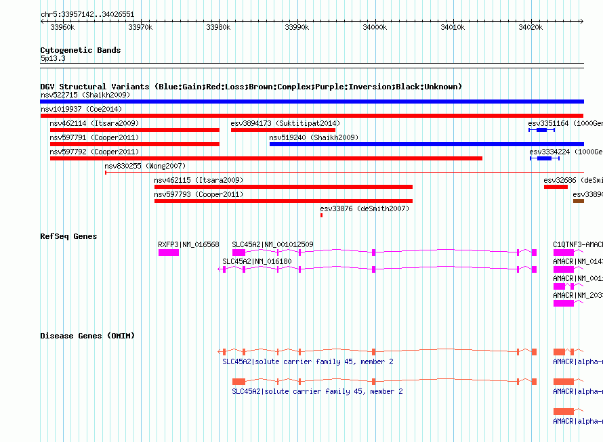Click the AMACR|NM_203 transcript label
Image resolution: width=603 pixels, height=442 pixels.
click(x=578, y=295)
